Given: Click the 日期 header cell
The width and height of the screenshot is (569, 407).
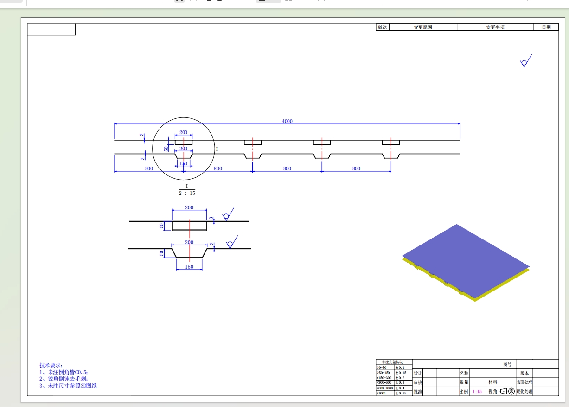Looking at the screenshot, I should coord(546,27).
